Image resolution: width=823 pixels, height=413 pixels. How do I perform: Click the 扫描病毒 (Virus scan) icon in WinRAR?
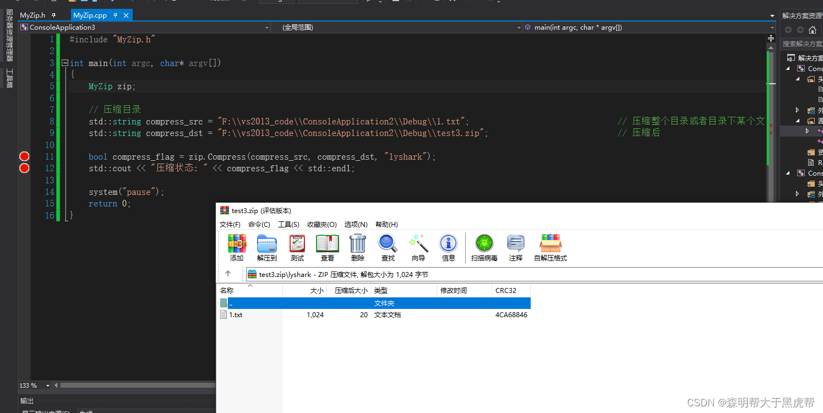click(484, 243)
